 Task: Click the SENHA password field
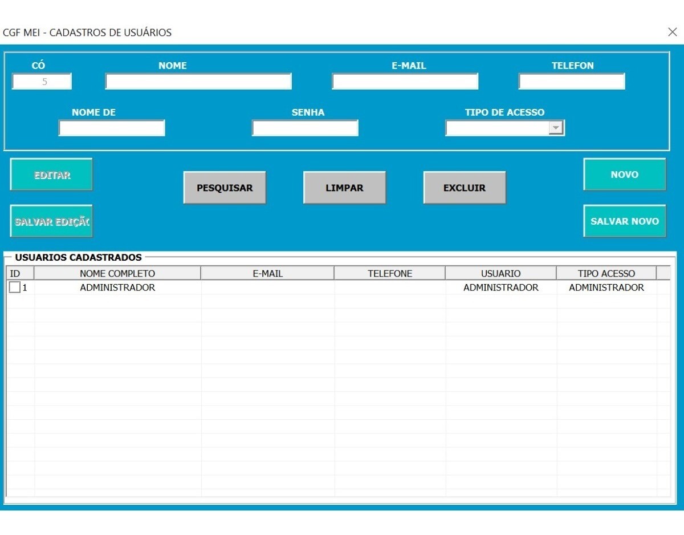coord(305,128)
